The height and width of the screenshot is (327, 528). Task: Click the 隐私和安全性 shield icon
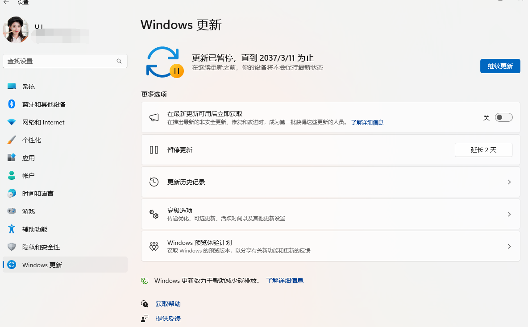[x=12, y=247]
